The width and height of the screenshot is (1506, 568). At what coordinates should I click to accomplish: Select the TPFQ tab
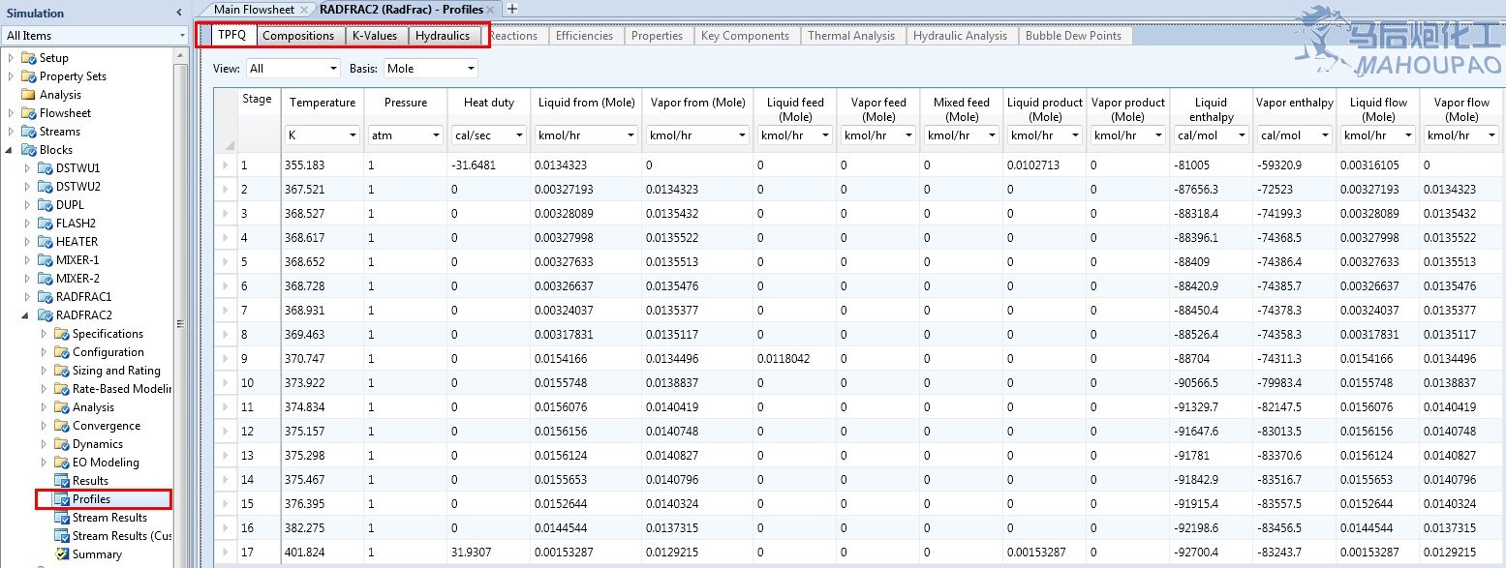tap(232, 36)
